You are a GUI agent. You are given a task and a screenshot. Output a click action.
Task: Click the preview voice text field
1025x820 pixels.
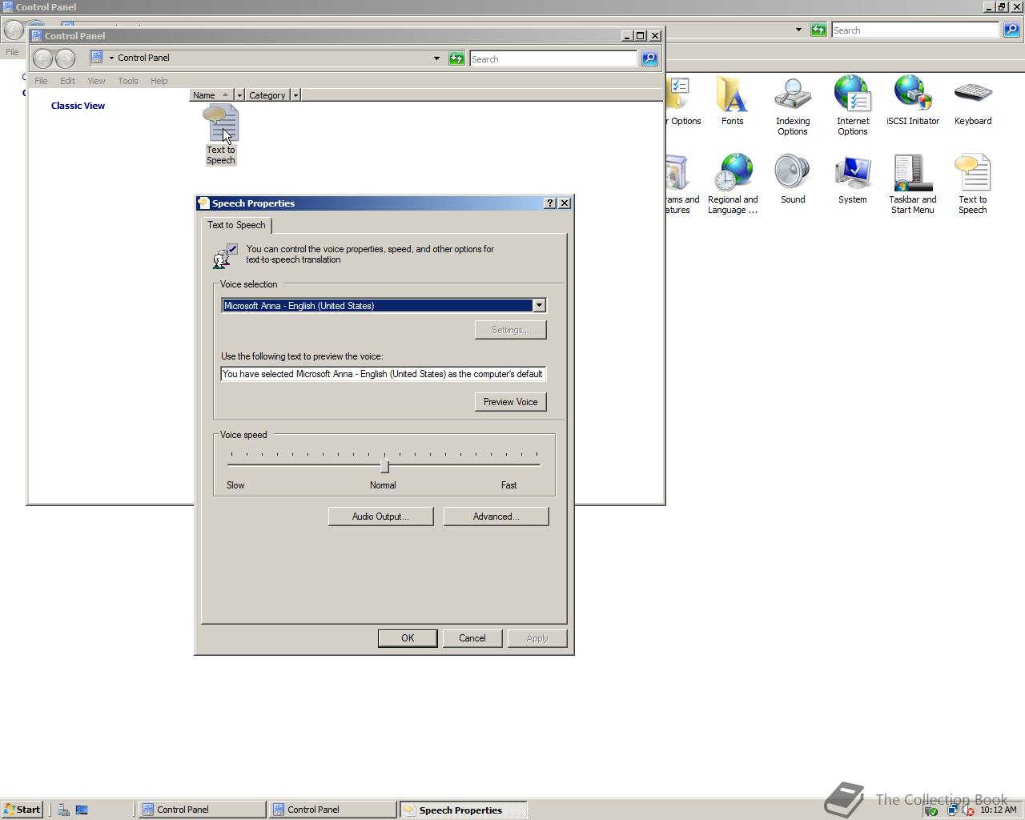click(x=383, y=374)
